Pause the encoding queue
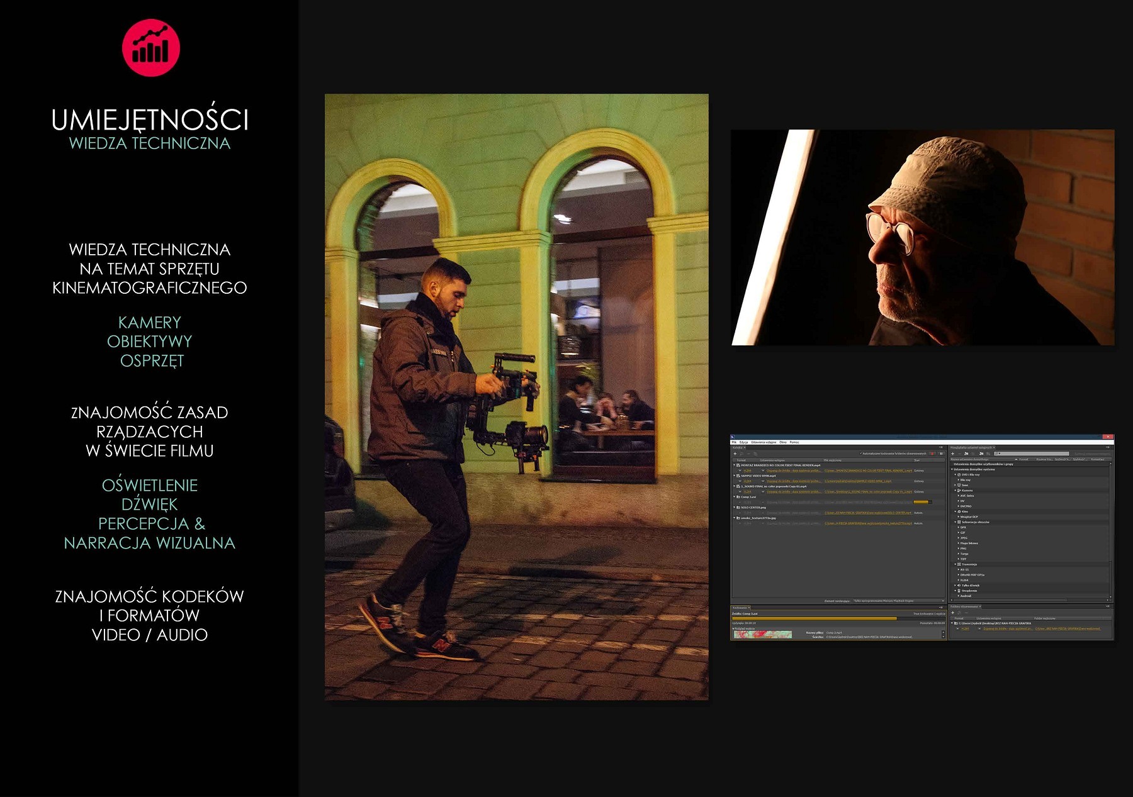The width and height of the screenshot is (1133, 797). (x=941, y=454)
